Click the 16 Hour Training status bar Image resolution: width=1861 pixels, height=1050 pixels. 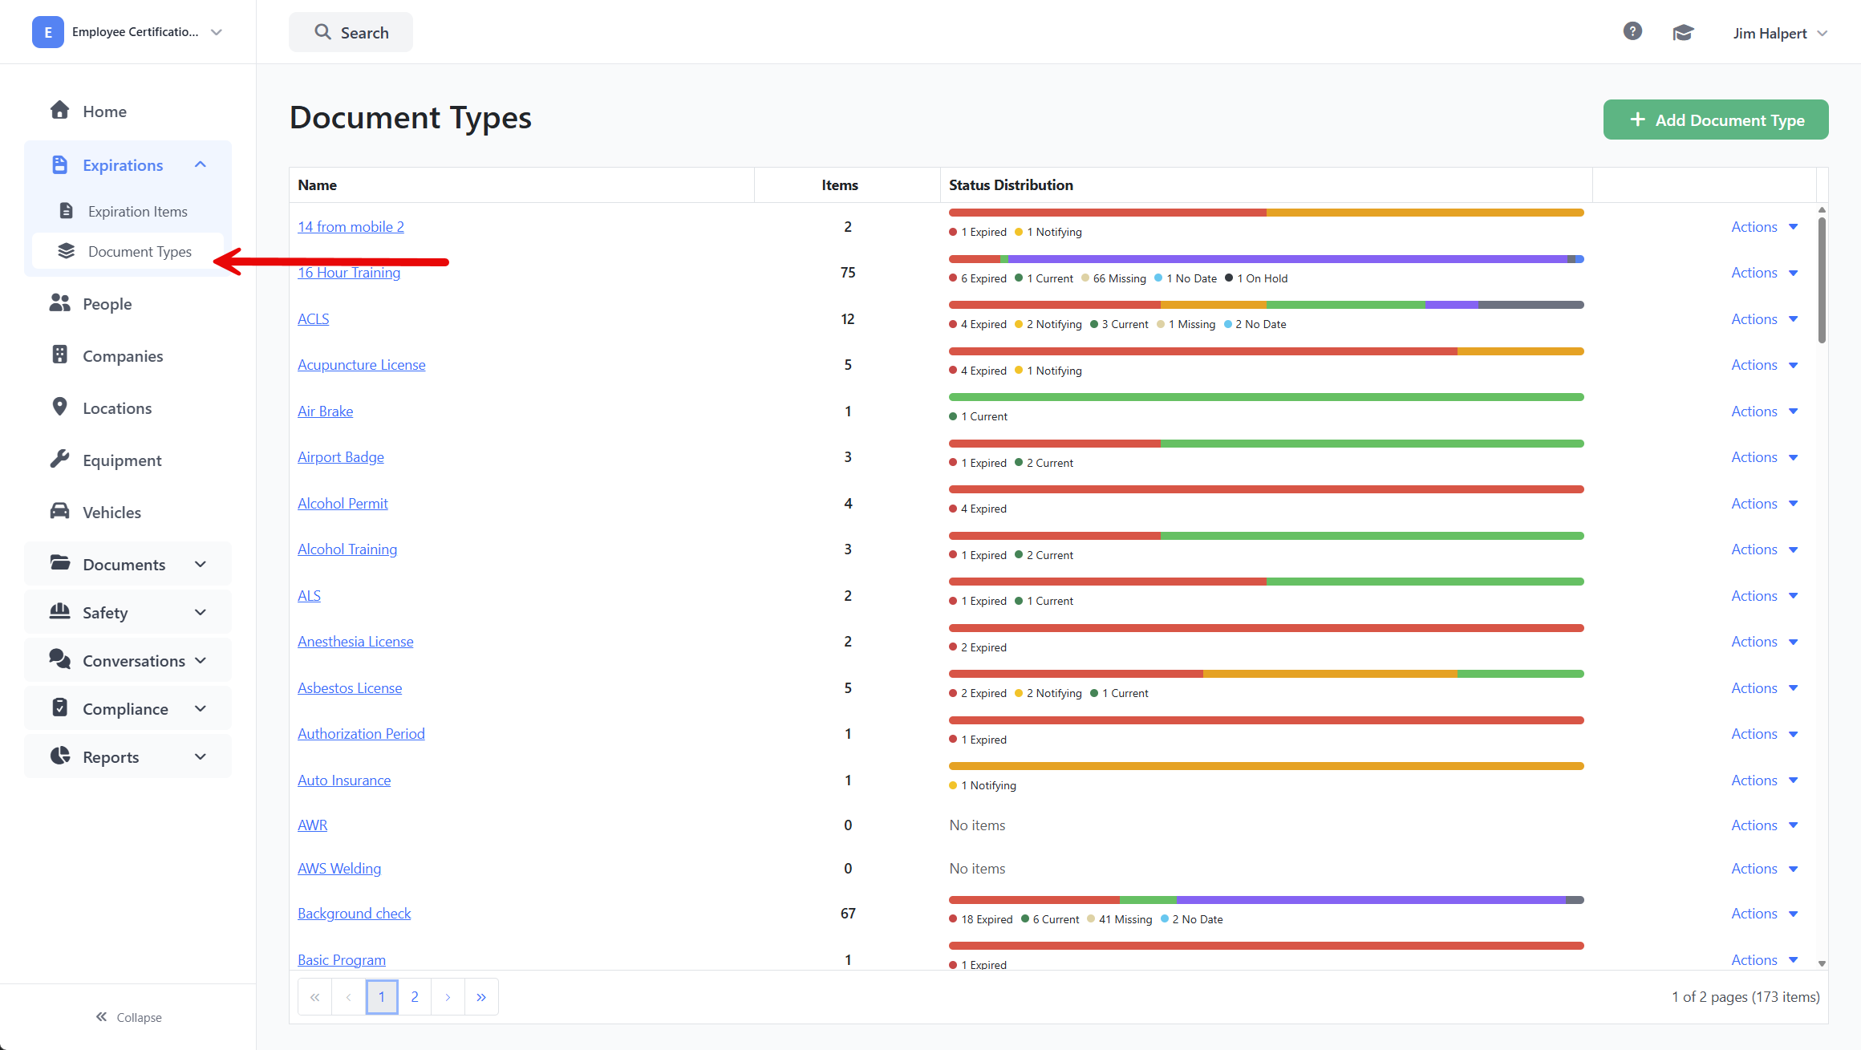pos(1265,259)
